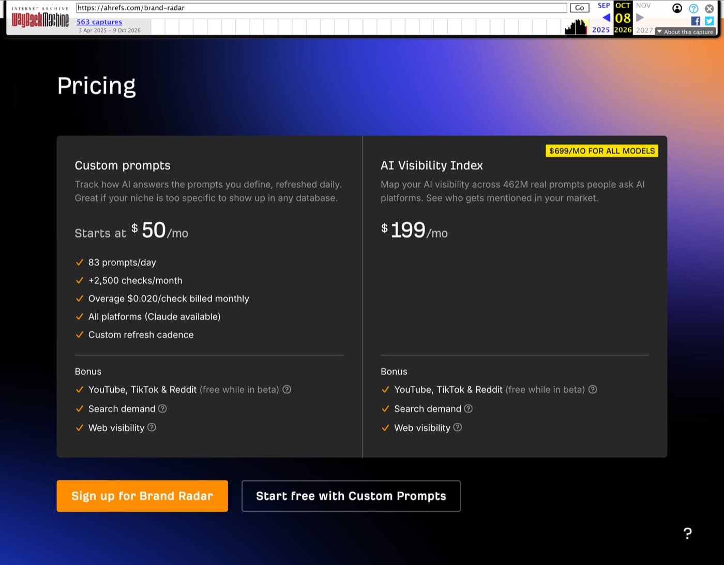The height and width of the screenshot is (565, 724).
Task: Click the Wayback URL input field
Action: click(321, 8)
